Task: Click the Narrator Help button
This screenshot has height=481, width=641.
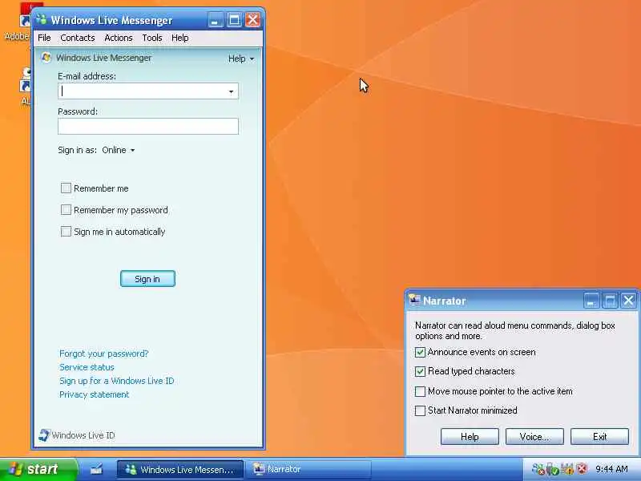Action: (470, 437)
